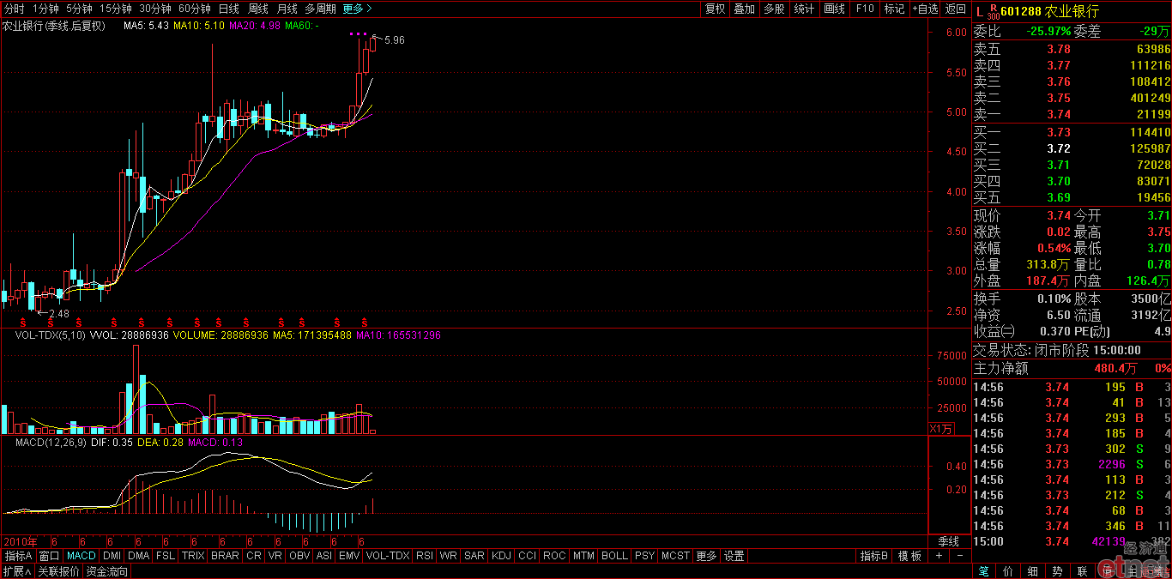The image size is (1172, 579).
Task: Switch to 势 trend tab
Action: coord(1057,571)
